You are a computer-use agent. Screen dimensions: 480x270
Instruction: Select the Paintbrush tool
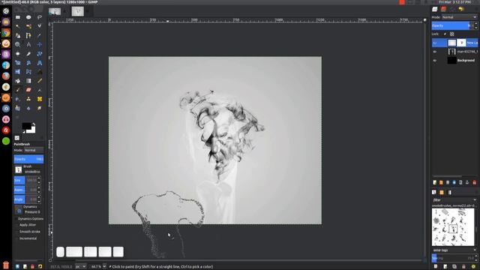[18, 90]
